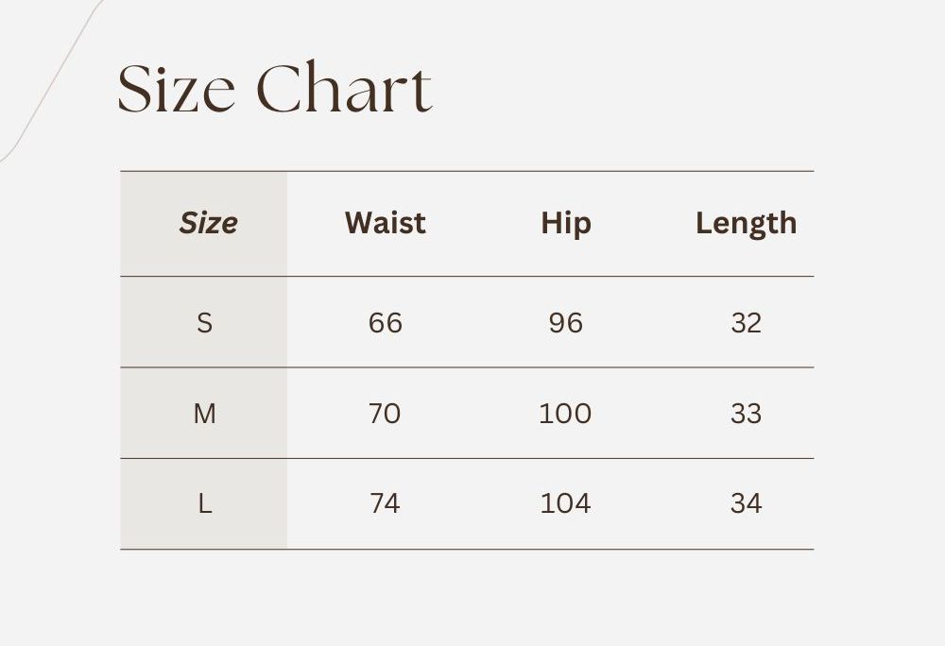Select length value 32

[746, 323]
